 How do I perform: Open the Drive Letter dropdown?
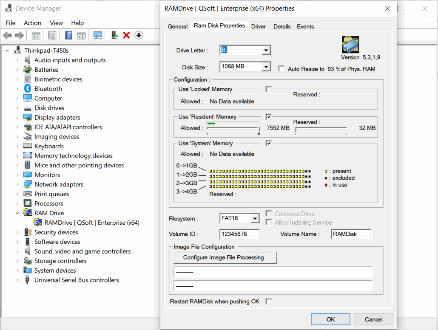pos(266,51)
